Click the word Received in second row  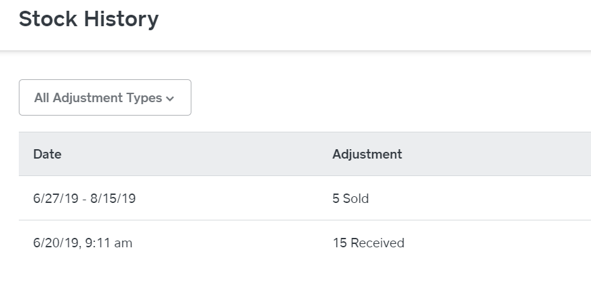pyautogui.click(x=377, y=243)
